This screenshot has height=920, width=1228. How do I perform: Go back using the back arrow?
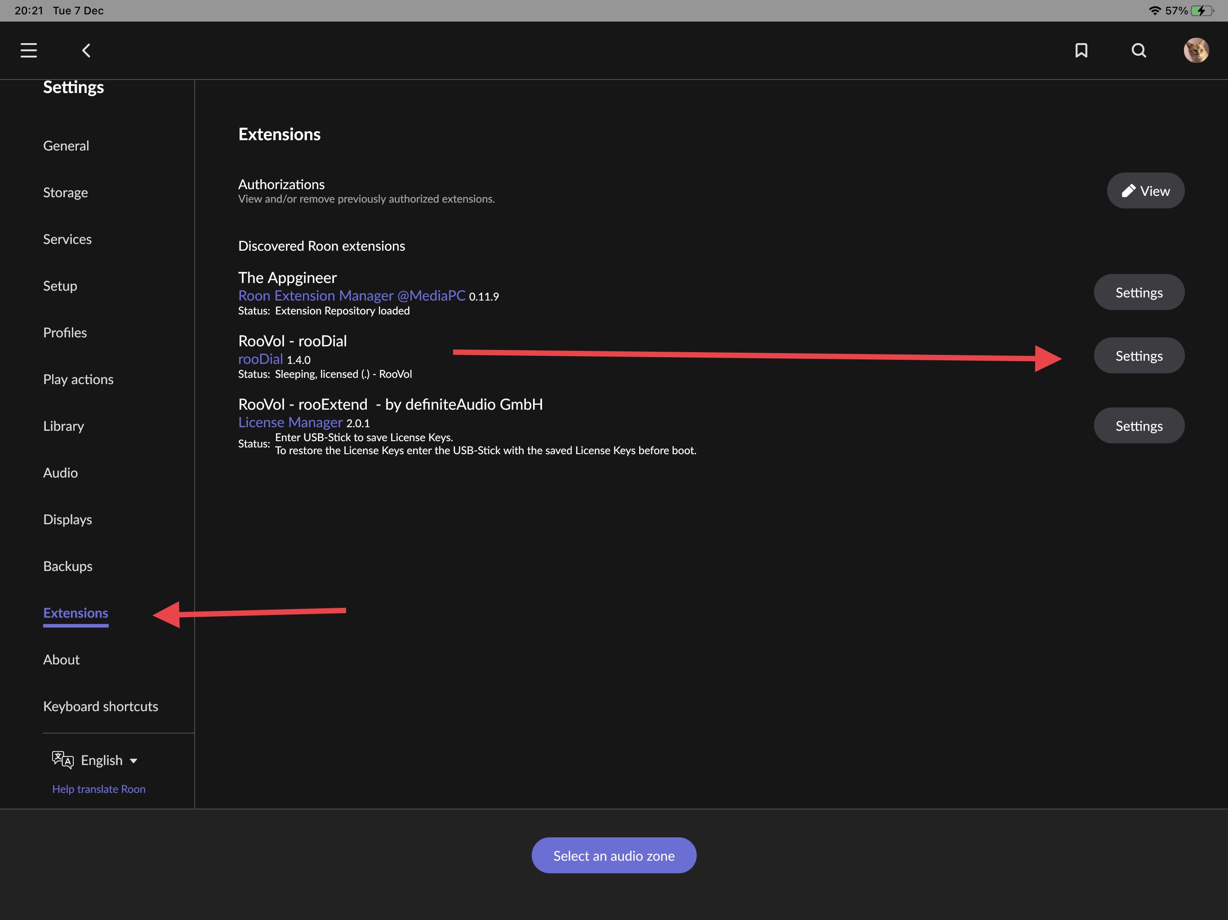click(x=86, y=50)
